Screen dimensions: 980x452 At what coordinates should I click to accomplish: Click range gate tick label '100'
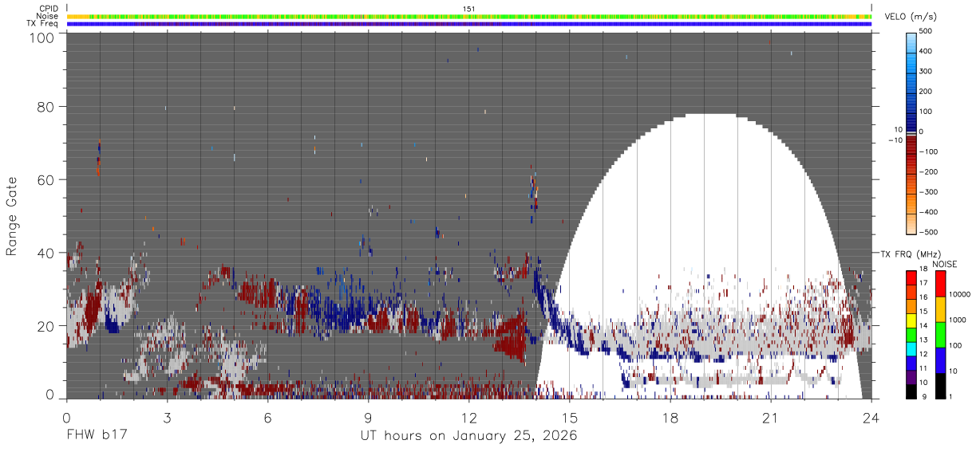[x=41, y=37]
